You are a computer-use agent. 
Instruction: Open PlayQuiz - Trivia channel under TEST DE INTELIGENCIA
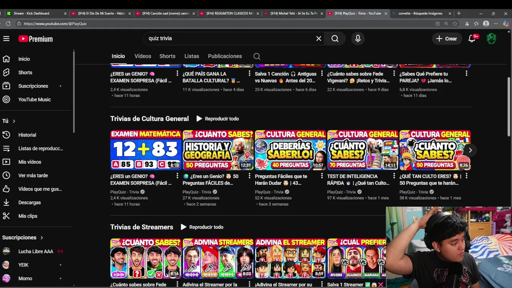[341, 192]
